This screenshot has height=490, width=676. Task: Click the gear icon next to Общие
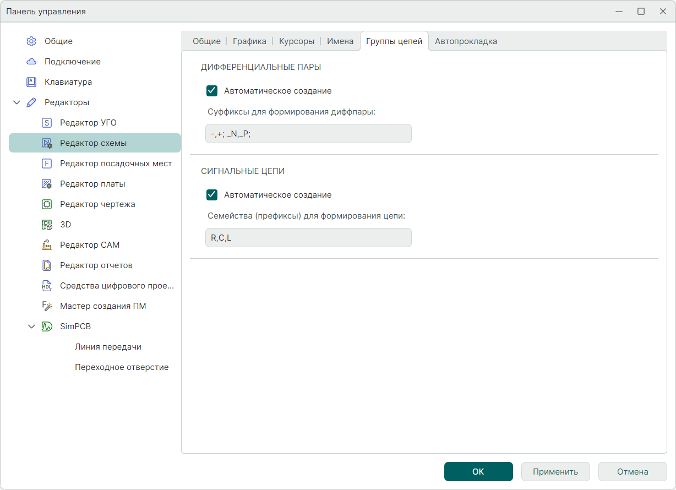click(31, 41)
